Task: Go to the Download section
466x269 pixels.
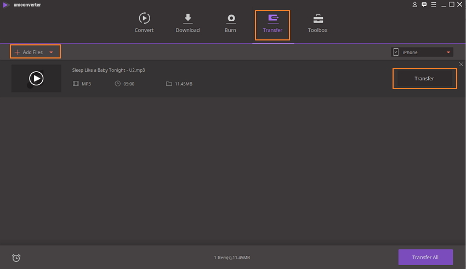Action: click(x=187, y=19)
